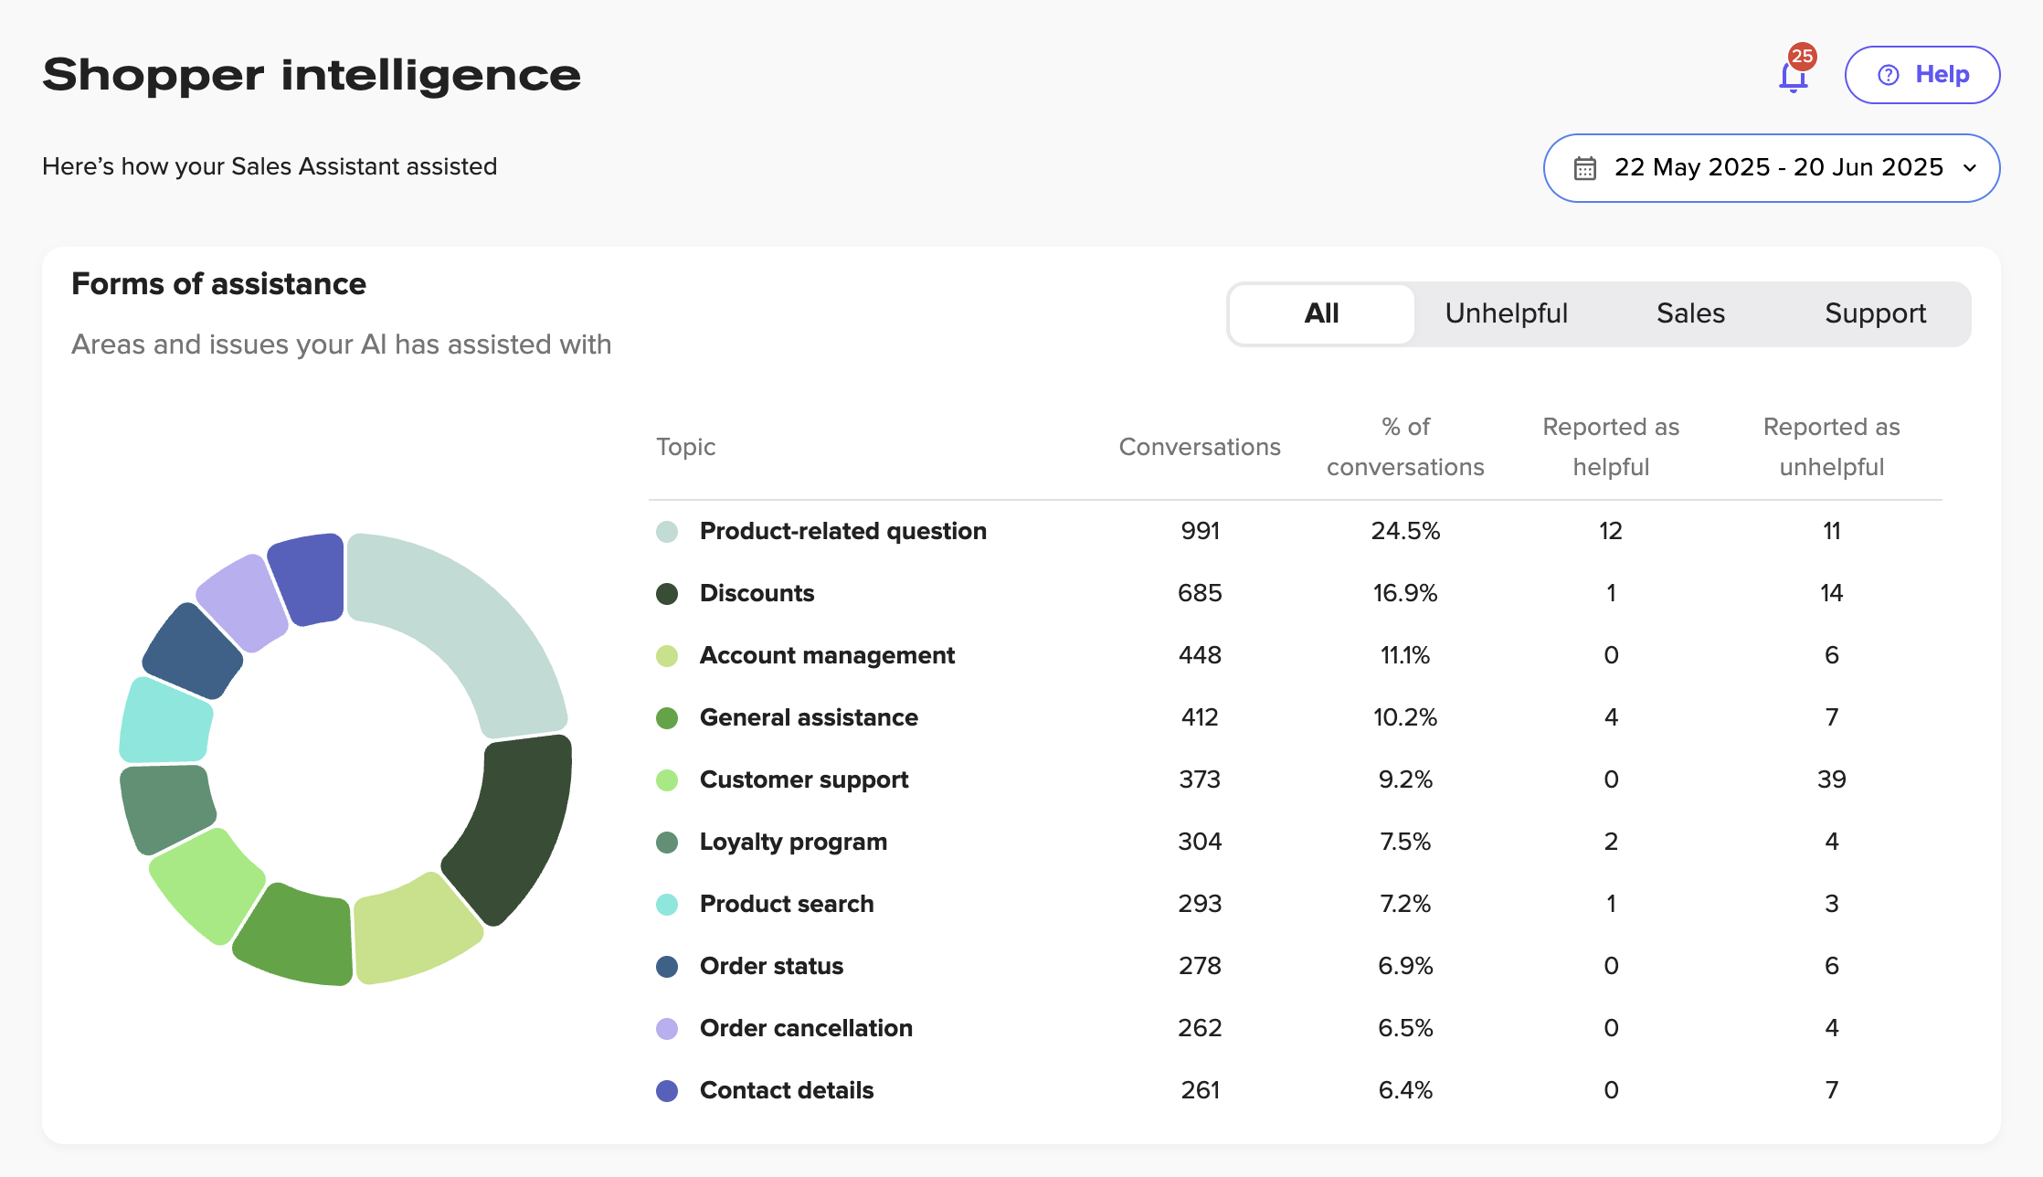Click the Help button
2043x1177 pixels.
[1921, 75]
